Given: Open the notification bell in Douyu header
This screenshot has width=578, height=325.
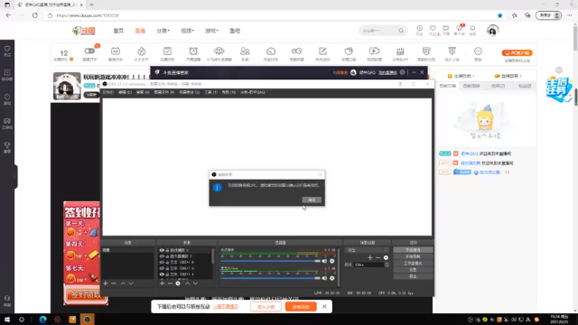Looking at the screenshot, I should click(x=472, y=28).
